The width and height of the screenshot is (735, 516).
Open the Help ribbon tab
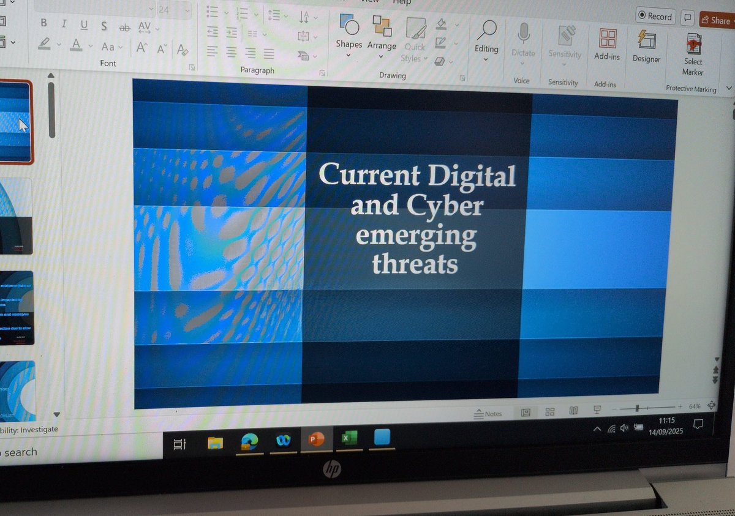pos(402,2)
